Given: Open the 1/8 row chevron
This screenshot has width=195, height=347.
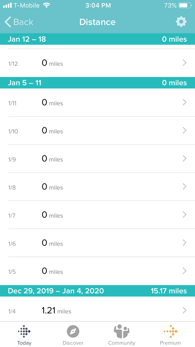Looking at the screenshot, I should pos(185,187).
